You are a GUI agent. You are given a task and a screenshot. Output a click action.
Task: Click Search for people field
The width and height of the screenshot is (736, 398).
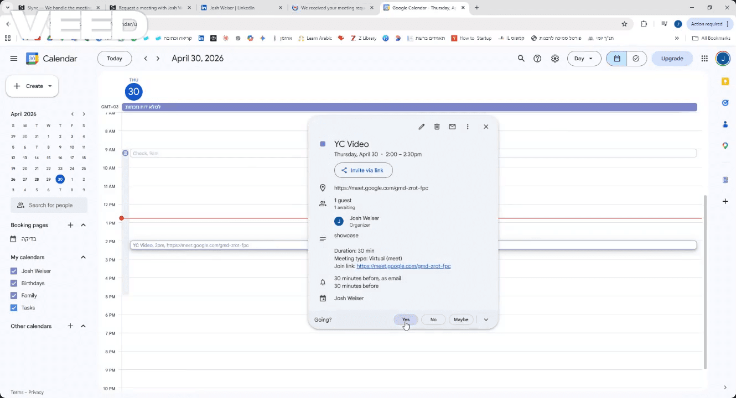coord(49,205)
